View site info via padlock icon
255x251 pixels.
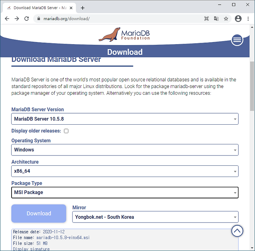(x=38, y=19)
